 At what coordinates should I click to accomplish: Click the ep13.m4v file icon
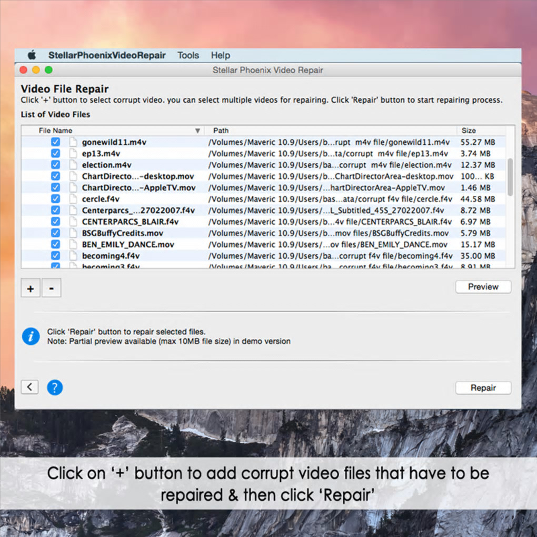coord(73,153)
